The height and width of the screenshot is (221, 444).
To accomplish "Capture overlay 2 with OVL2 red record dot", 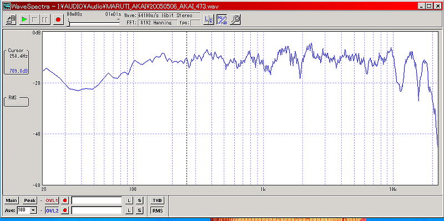I will pyautogui.click(x=65, y=210).
